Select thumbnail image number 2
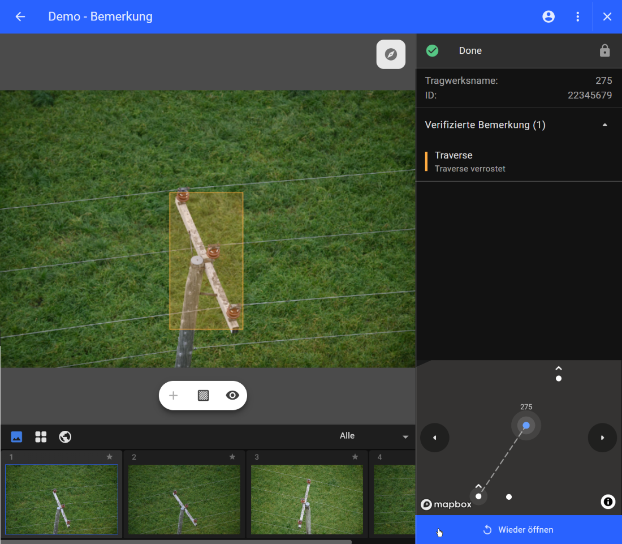 pyautogui.click(x=184, y=499)
